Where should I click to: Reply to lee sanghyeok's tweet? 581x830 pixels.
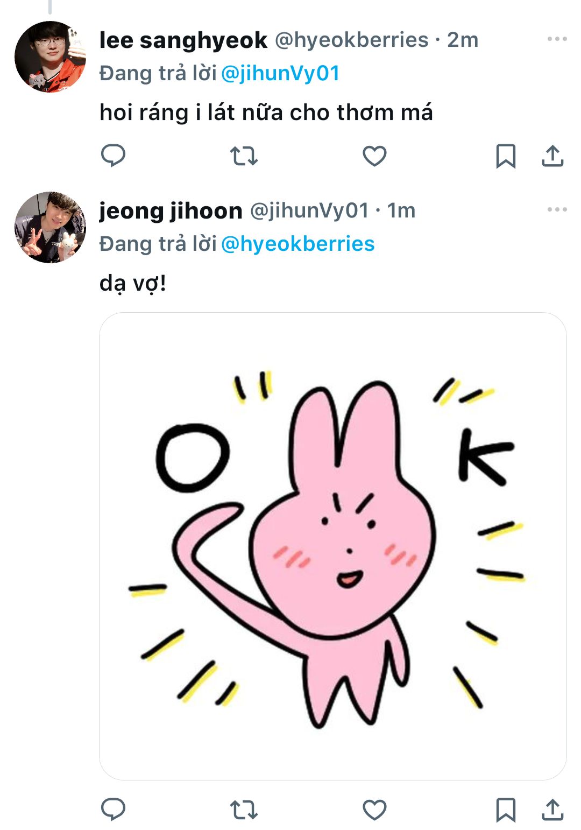click(113, 156)
